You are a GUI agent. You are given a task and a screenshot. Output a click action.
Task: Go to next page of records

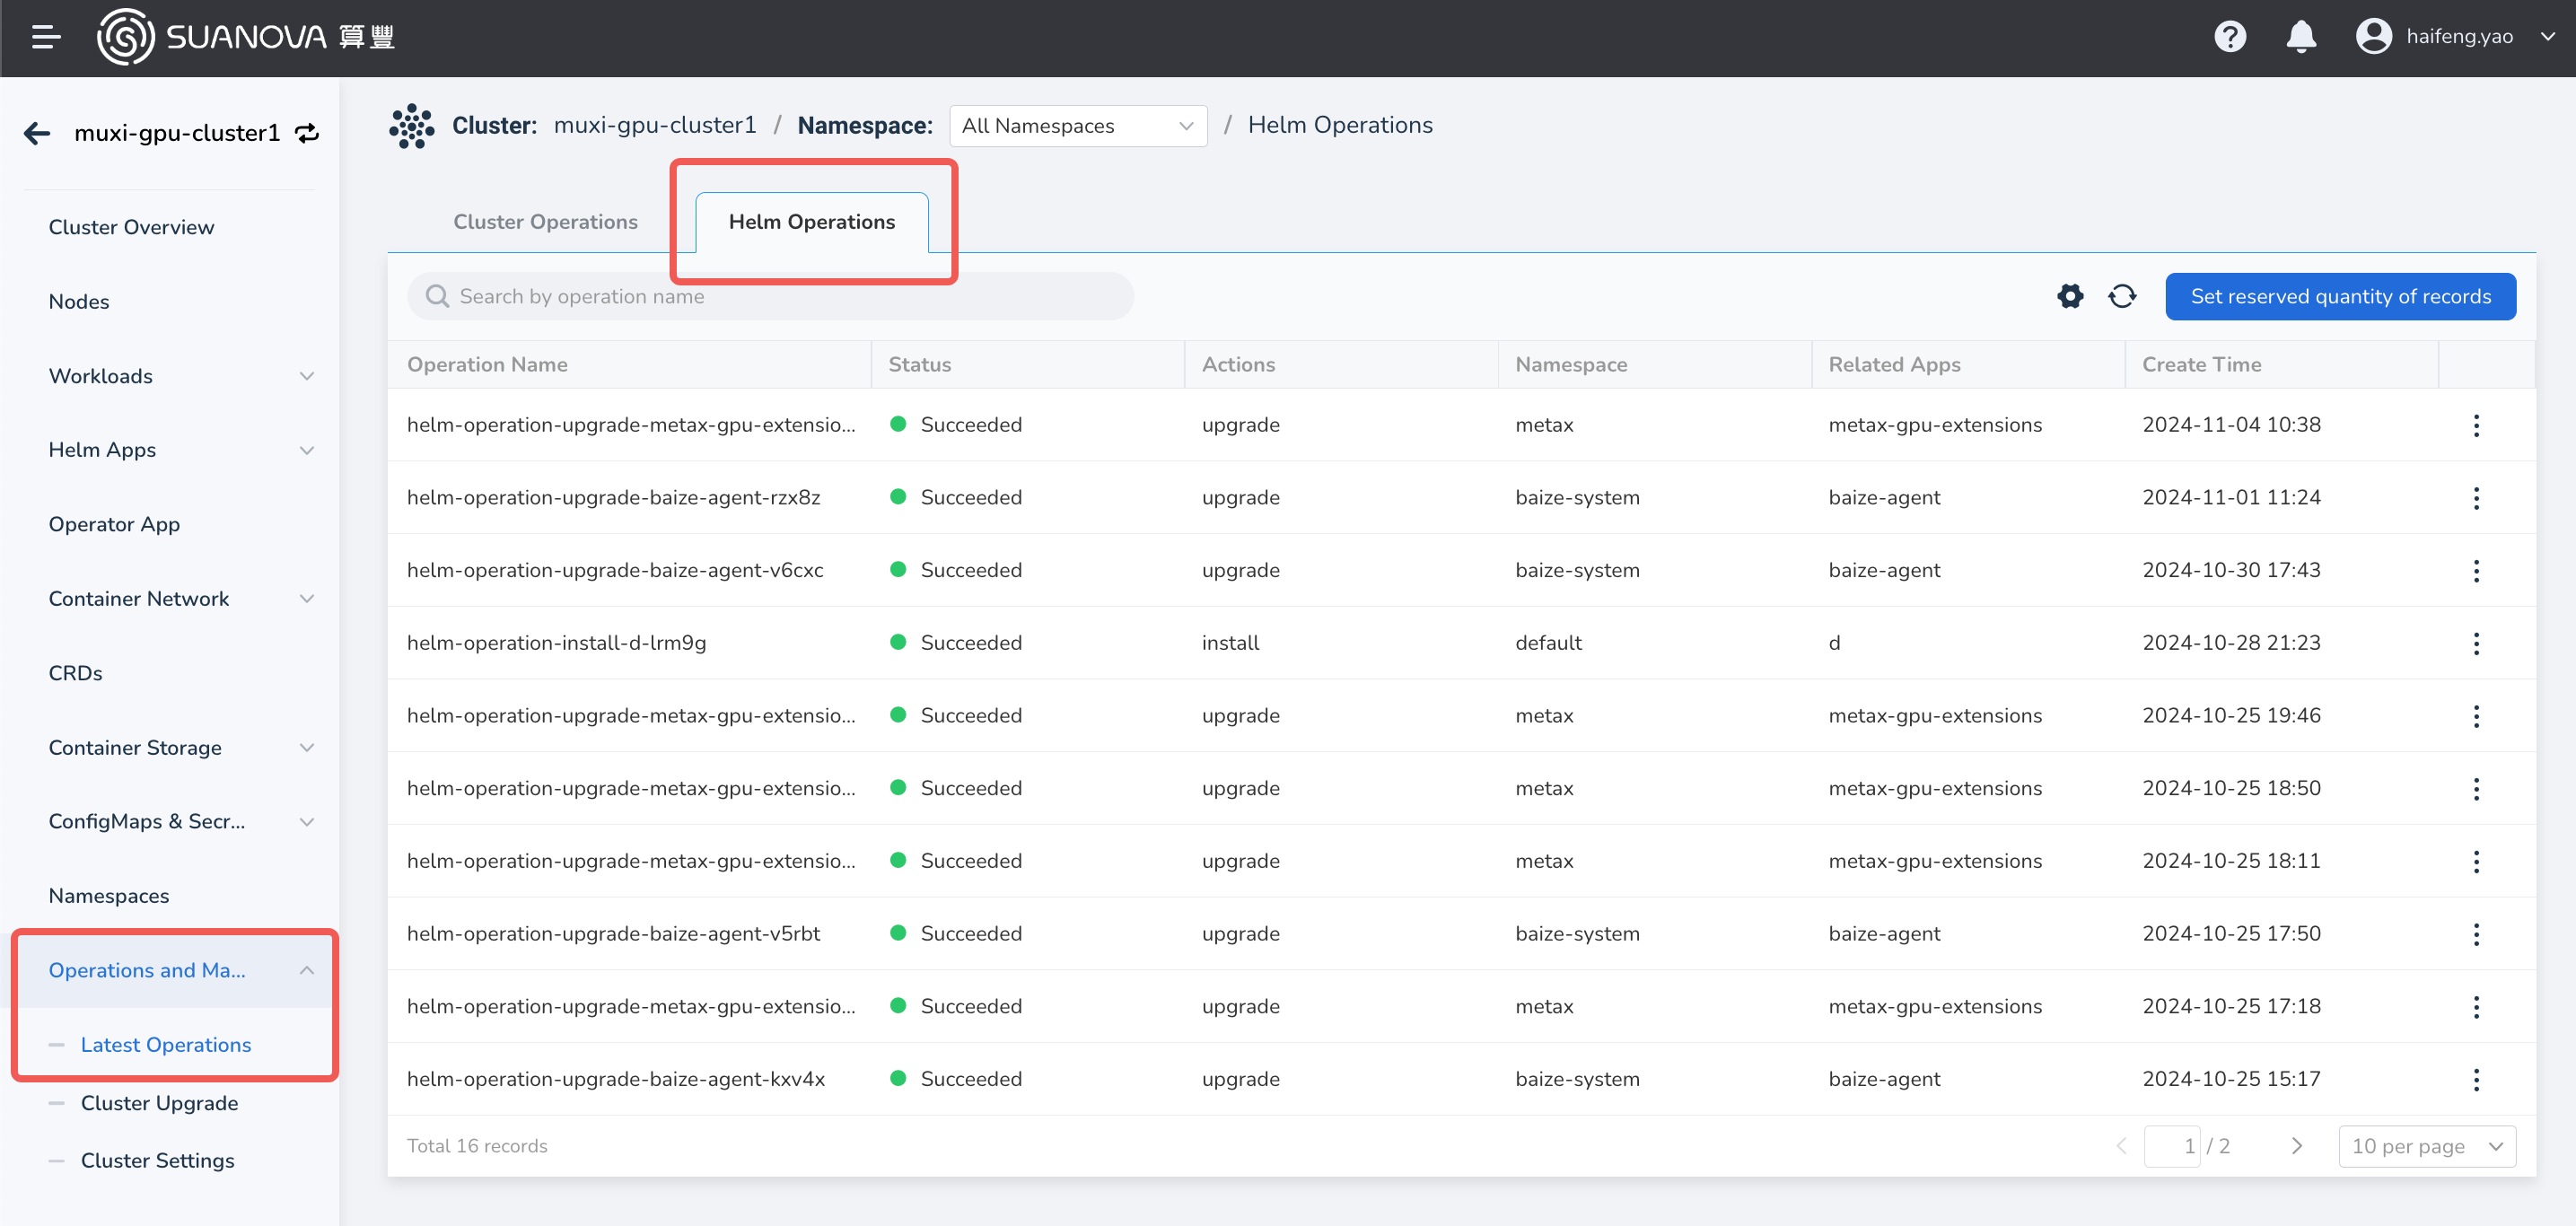[x=2297, y=1146]
